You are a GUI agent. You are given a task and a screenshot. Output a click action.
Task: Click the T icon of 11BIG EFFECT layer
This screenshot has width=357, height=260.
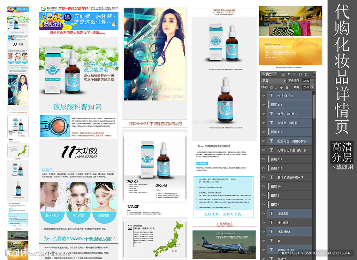pos(271,250)
